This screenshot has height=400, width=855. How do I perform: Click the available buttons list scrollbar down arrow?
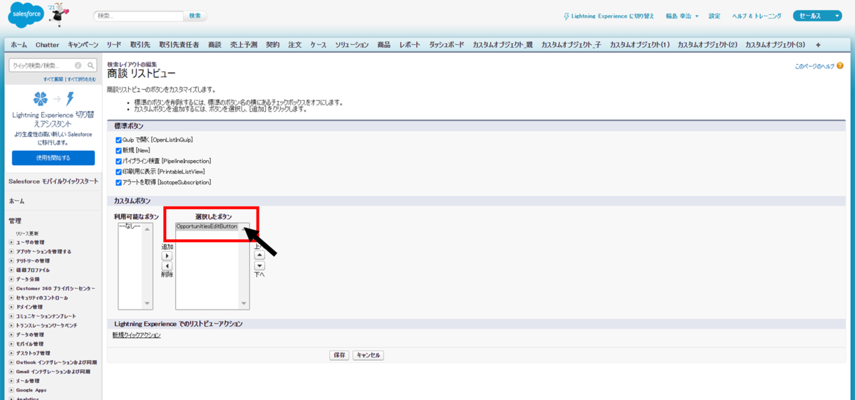click(x=148, y=305)
